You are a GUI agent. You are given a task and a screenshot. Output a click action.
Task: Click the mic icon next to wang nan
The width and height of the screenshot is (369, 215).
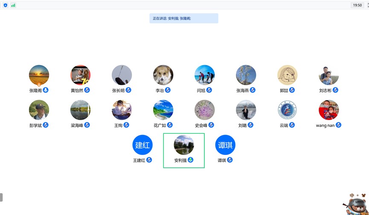click(x=339, y=125)
